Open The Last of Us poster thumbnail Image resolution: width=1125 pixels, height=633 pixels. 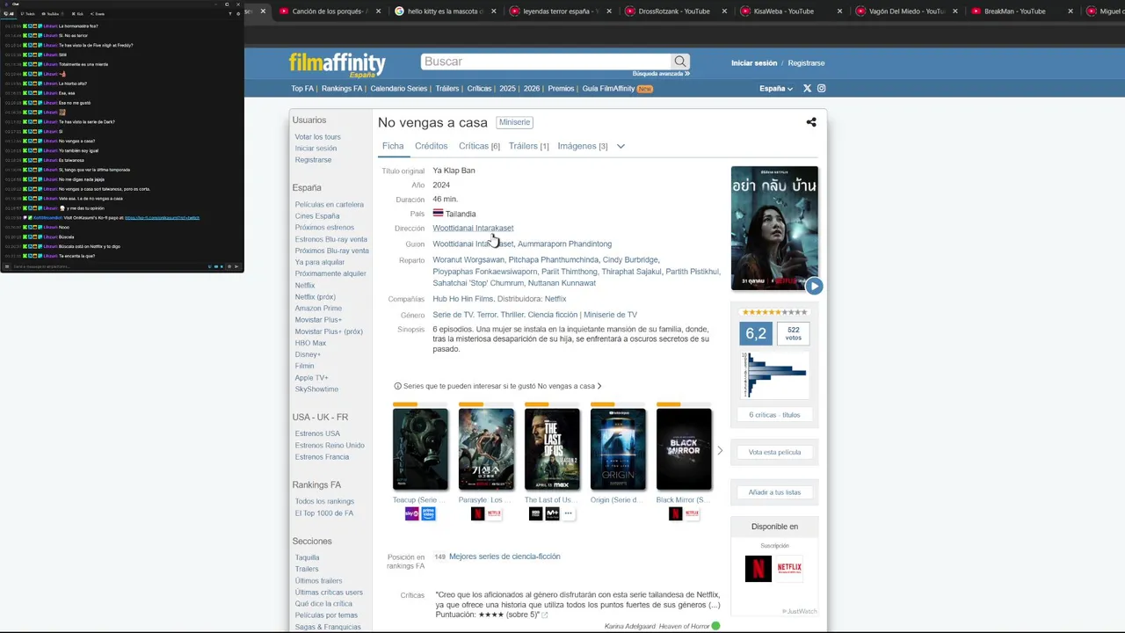click(x=552, y=449)
